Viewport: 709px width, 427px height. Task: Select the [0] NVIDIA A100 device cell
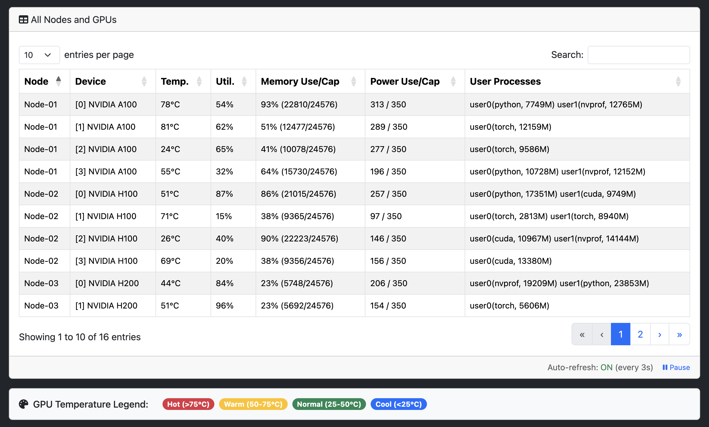[113, 104]
